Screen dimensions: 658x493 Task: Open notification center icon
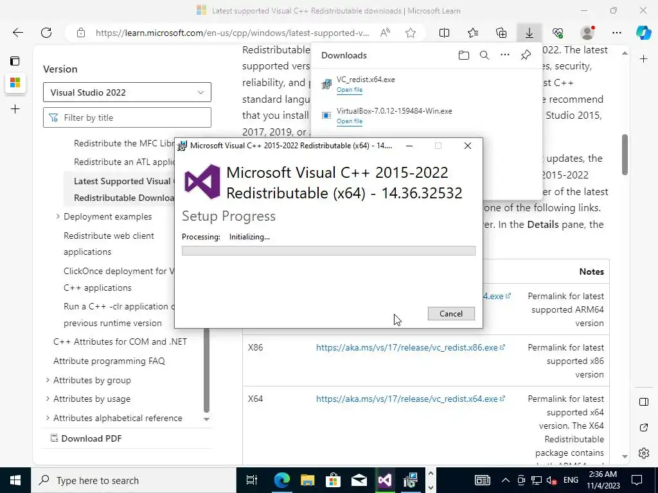coord(637,480)
